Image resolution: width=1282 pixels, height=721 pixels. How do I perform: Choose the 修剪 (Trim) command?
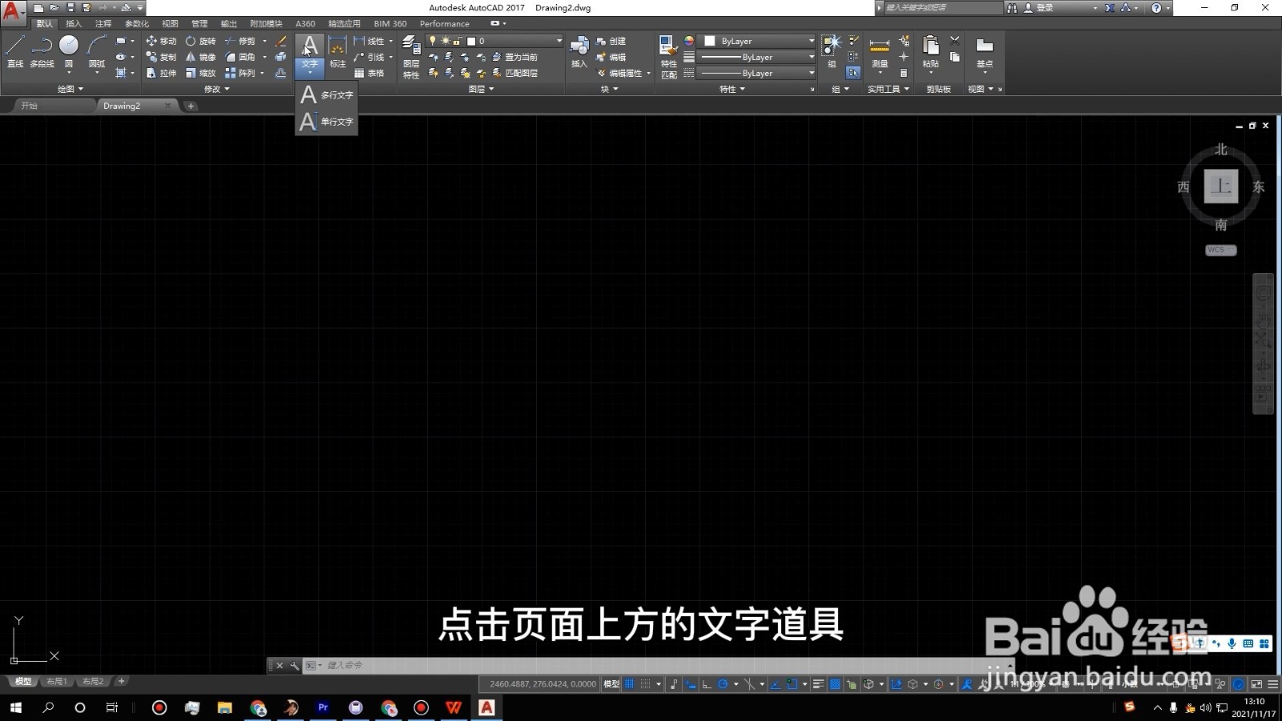(x=240, y=41)
